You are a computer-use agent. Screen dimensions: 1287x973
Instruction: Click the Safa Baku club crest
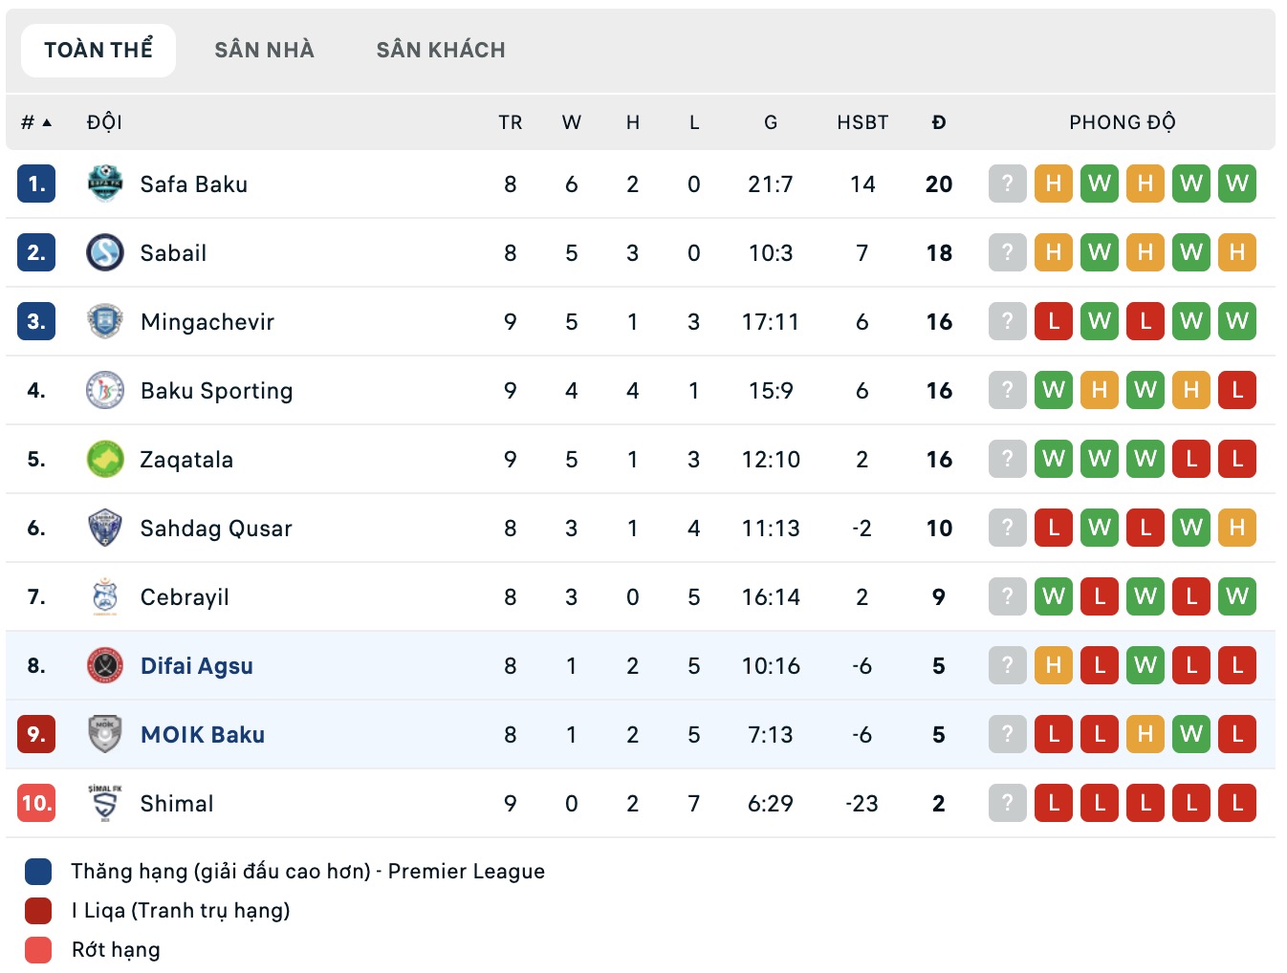pos(105,184)
